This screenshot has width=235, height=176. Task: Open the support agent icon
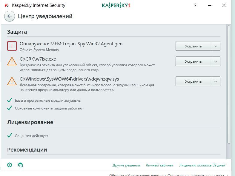(20, 165)
